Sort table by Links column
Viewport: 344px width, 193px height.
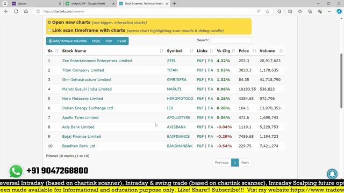(x=205, y=51)
